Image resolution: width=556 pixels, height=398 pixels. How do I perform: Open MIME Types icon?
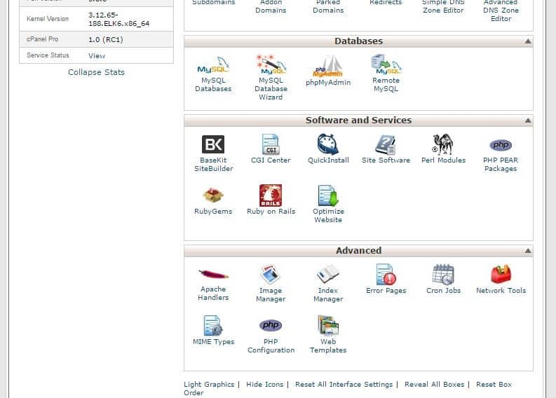pyautogui.click(x=213, y=326)
